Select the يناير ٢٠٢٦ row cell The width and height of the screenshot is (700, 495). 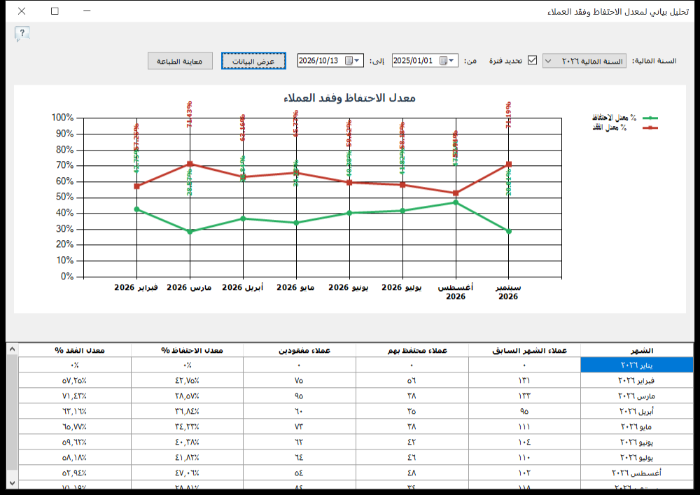(636, 365)
